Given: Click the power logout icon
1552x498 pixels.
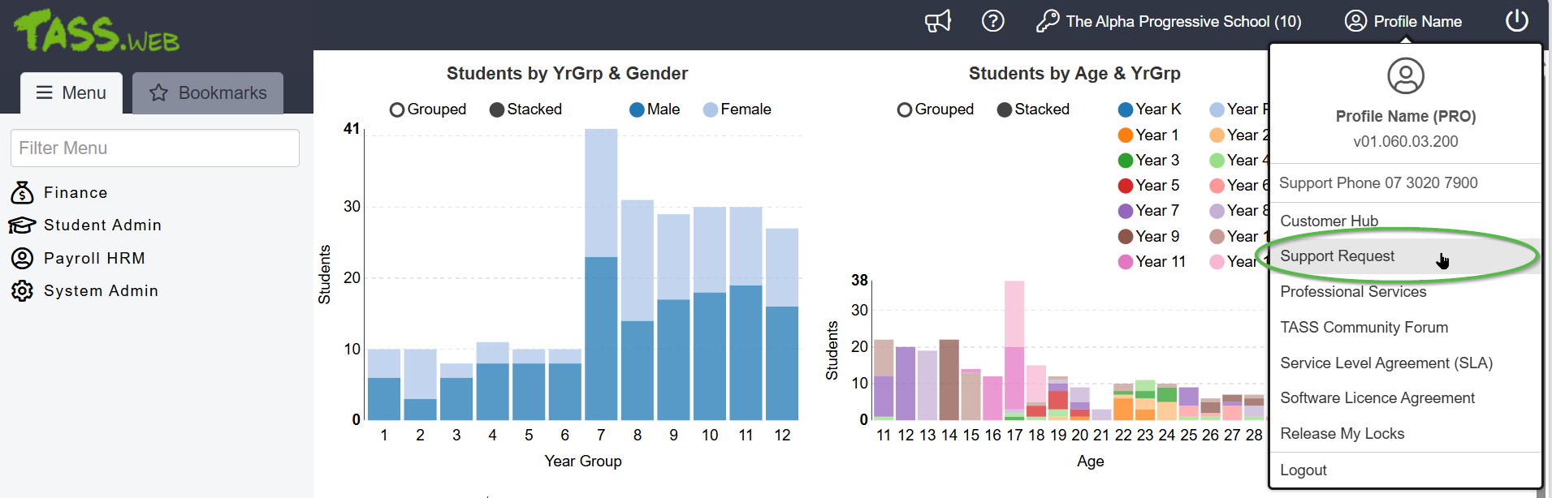Looking at the screenshot, I should click(1516, 21).
